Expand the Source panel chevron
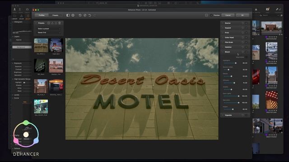289x162 pixels. (x=223, y=23)
